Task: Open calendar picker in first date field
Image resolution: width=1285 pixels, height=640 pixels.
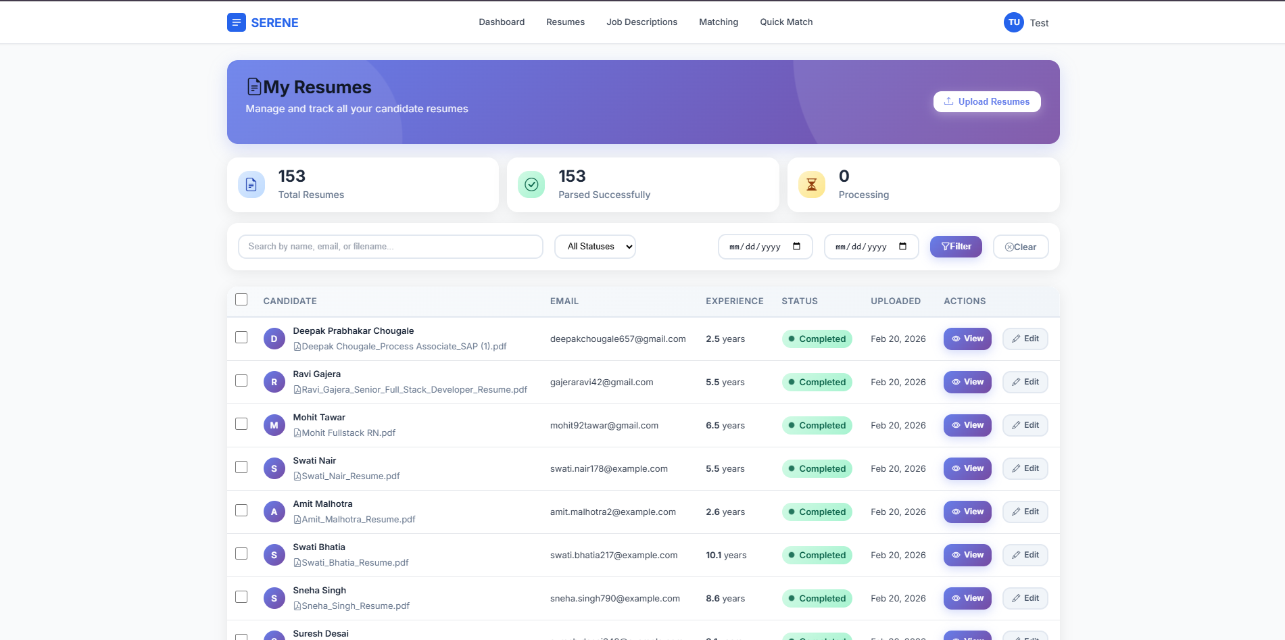Action: (796, 247)
